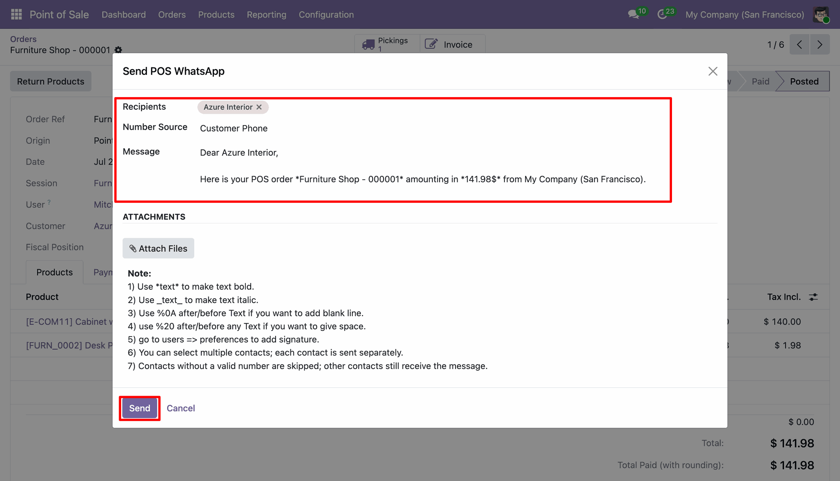This screenshot has height=481, width=840.
Task: Click the paperclip Attach Files button
Action: pos(158,248)
